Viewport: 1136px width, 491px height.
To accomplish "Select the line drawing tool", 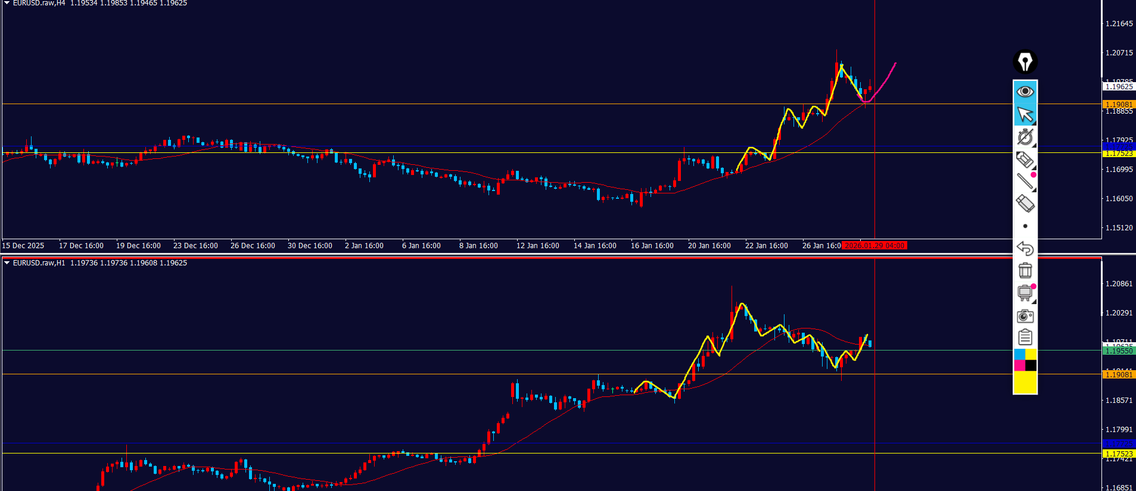I will point(1025,182).
